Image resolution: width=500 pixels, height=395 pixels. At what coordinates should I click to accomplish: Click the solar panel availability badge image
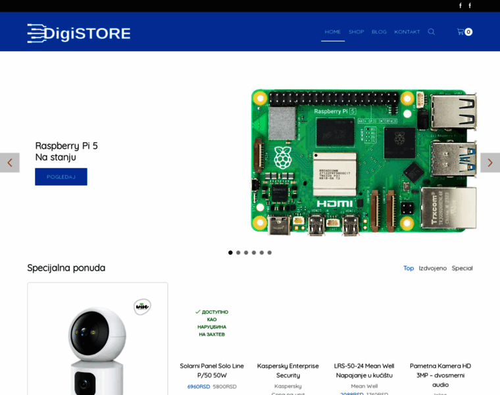coord(212,323)
